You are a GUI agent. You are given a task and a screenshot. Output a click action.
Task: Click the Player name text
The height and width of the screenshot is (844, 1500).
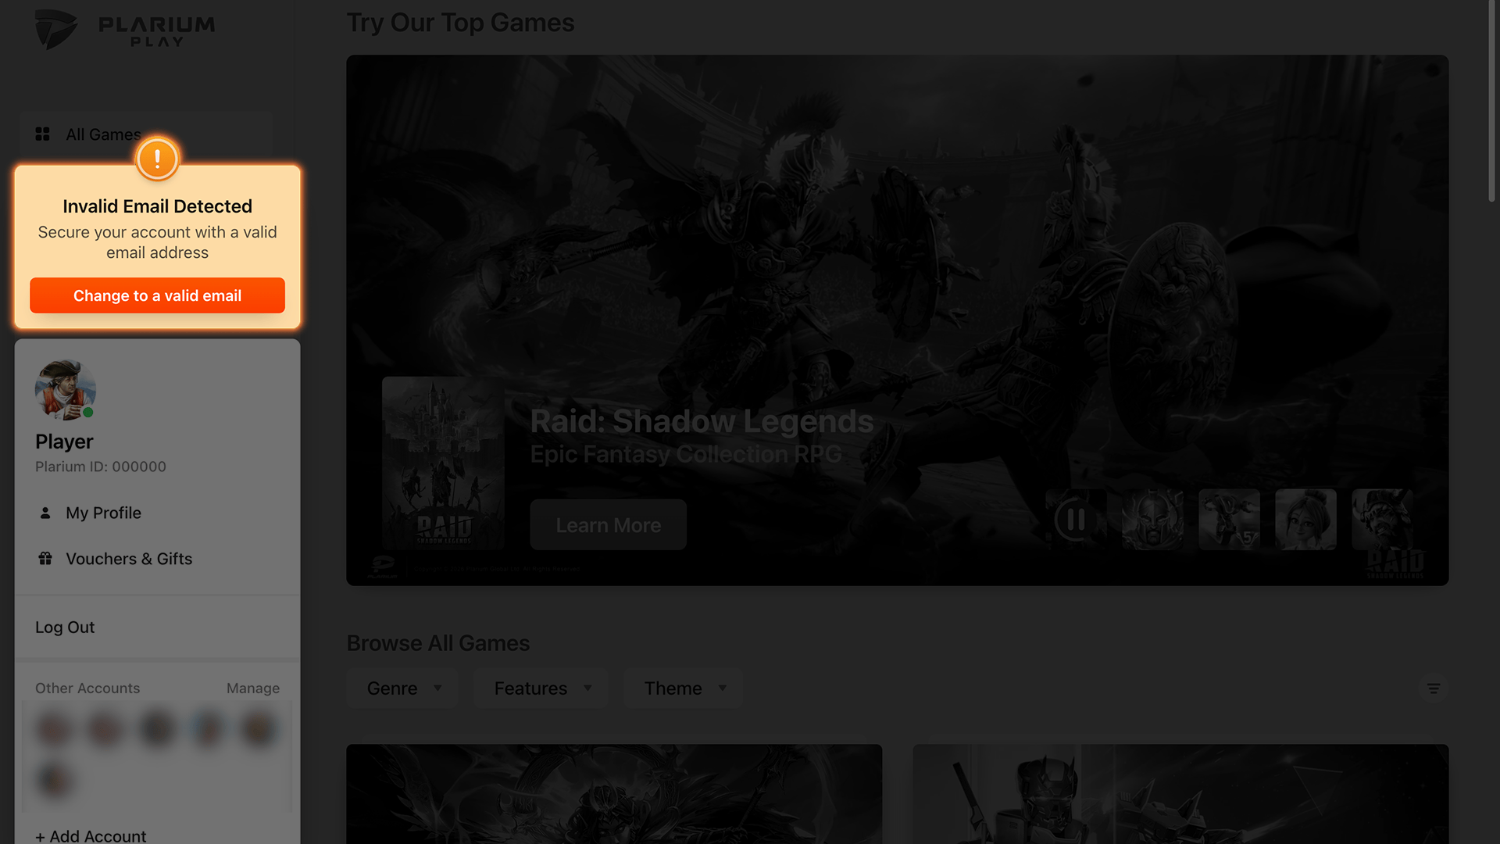point(64,442)
